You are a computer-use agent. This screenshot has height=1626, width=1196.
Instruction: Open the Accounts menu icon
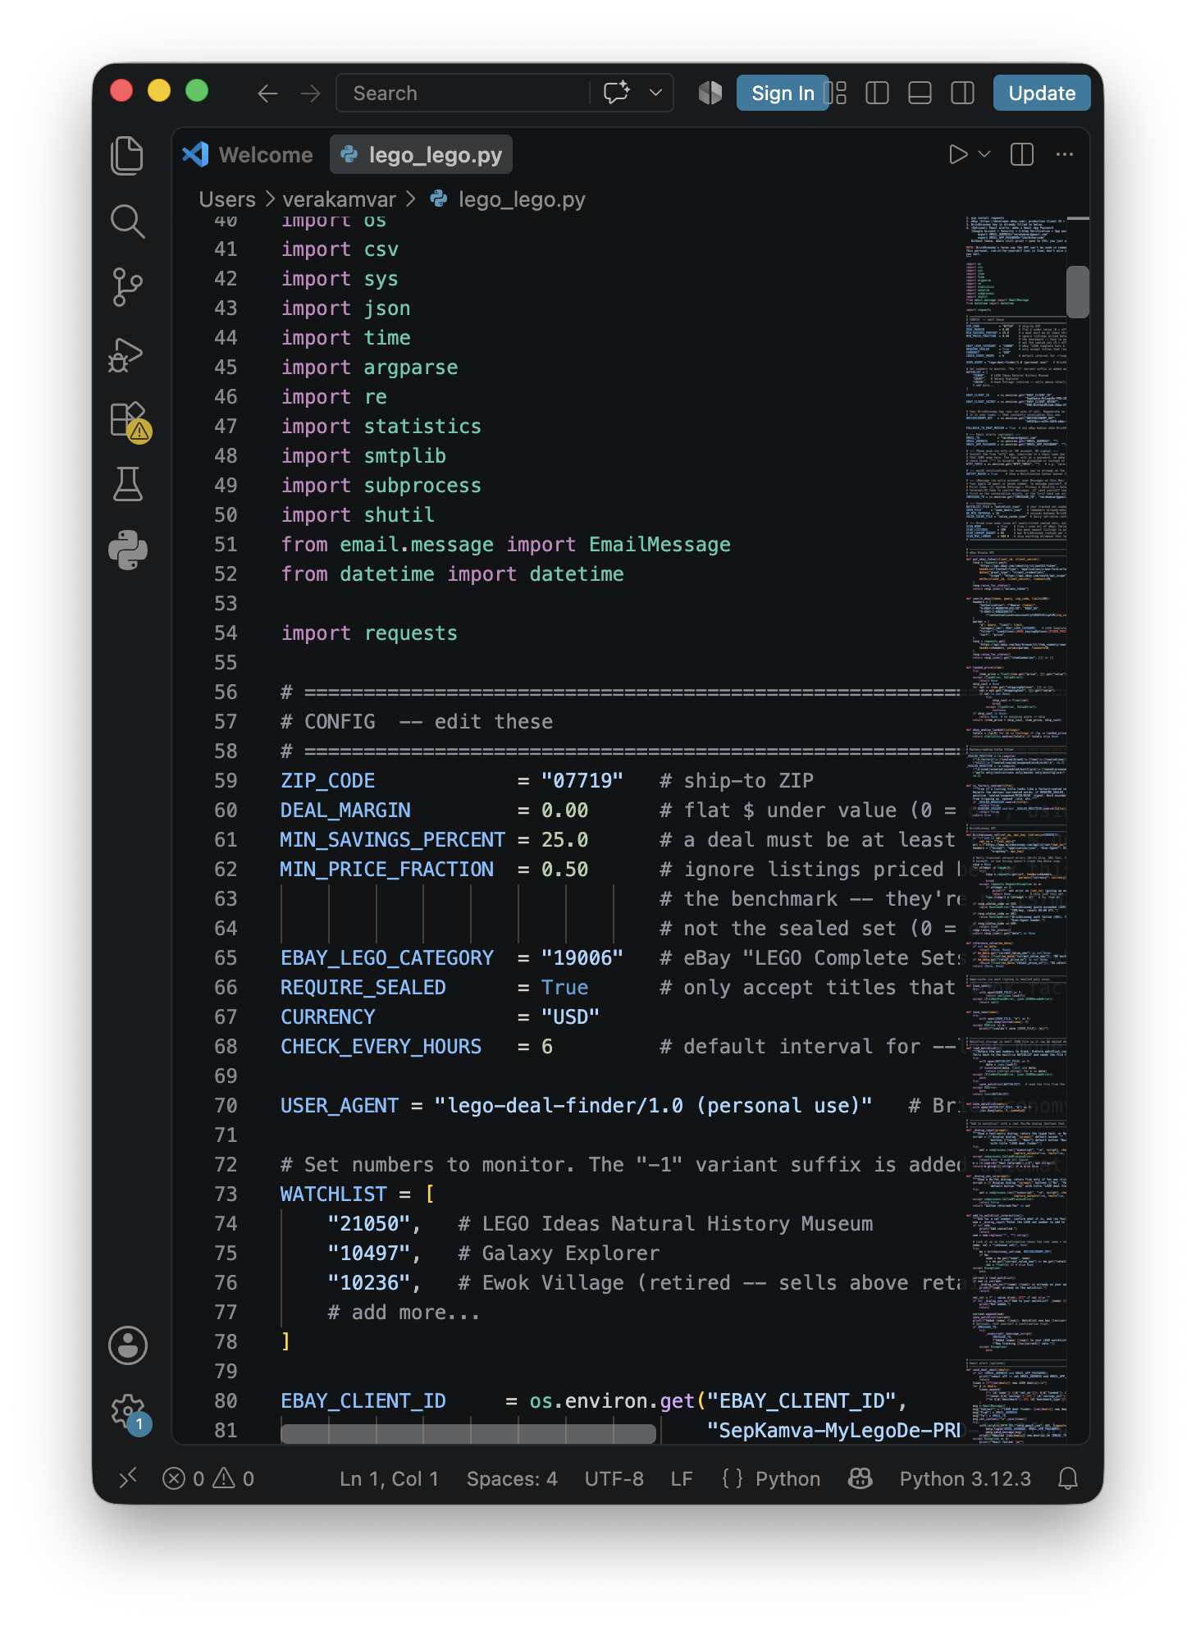click(127, 1345)
